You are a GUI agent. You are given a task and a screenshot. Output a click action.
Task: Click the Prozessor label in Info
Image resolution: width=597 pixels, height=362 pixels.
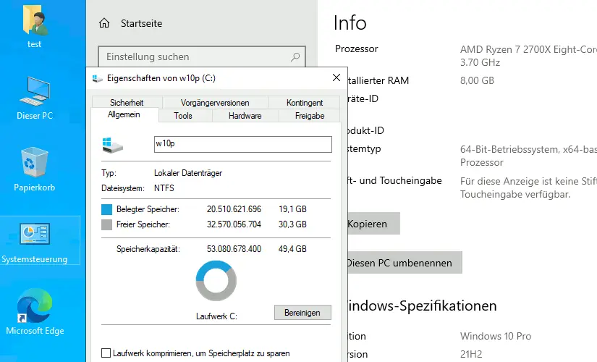pyautogui.click(x=356, y=49)
